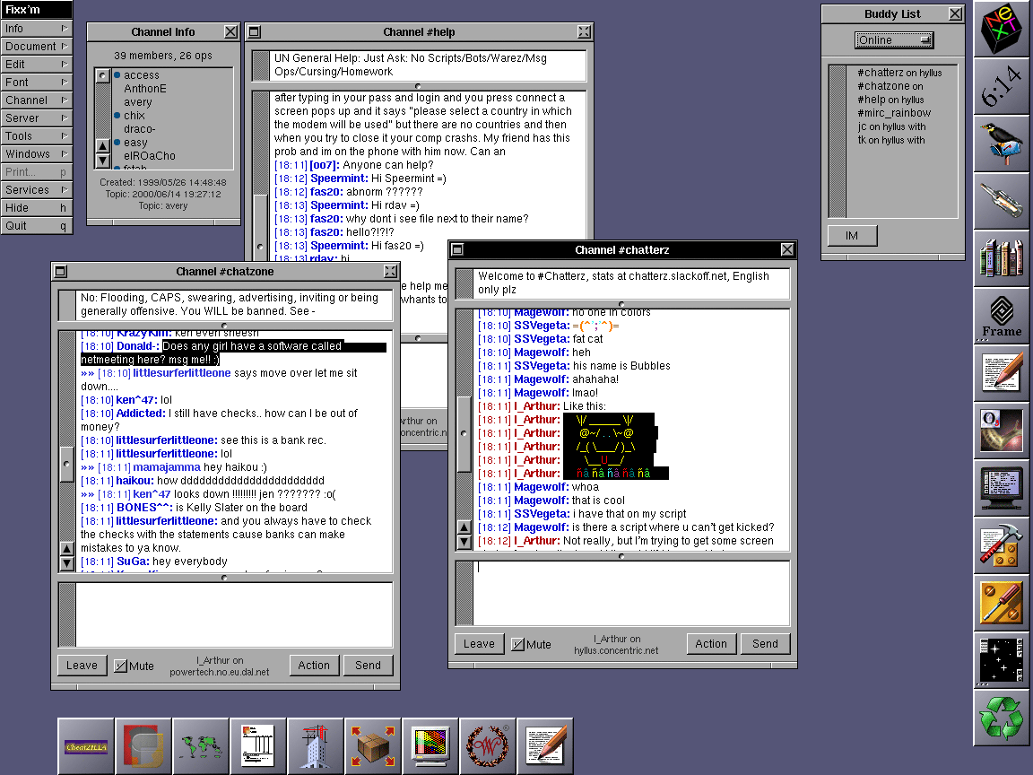The width and height of the screenshot is (1033, 775).
Task: Open the screwdriver preferences dock icon
Action: pos(1003,603)
